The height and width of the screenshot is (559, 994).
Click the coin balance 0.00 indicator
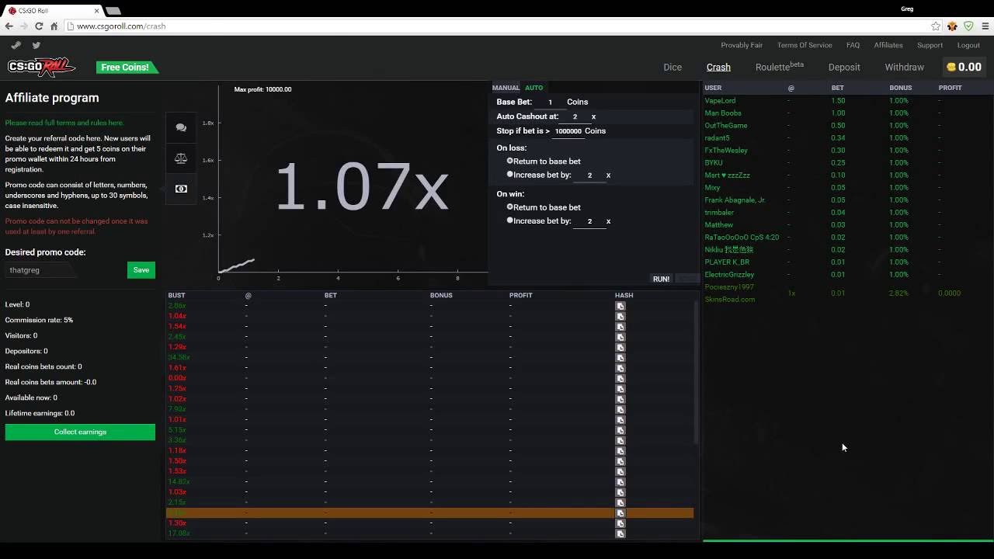tap(964, 67)
